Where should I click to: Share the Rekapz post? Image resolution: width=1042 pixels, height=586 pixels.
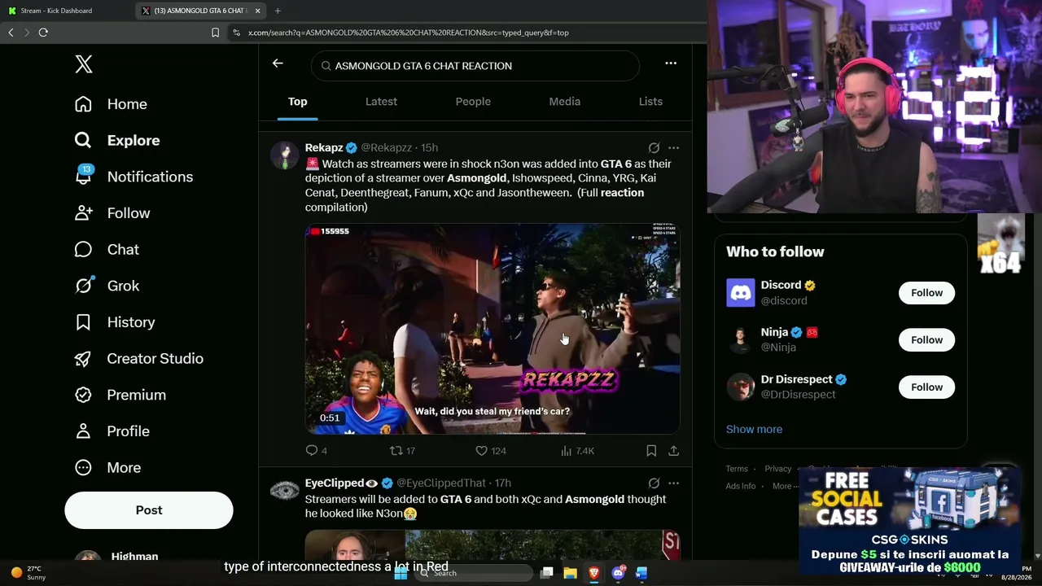(x=673, y=450)
